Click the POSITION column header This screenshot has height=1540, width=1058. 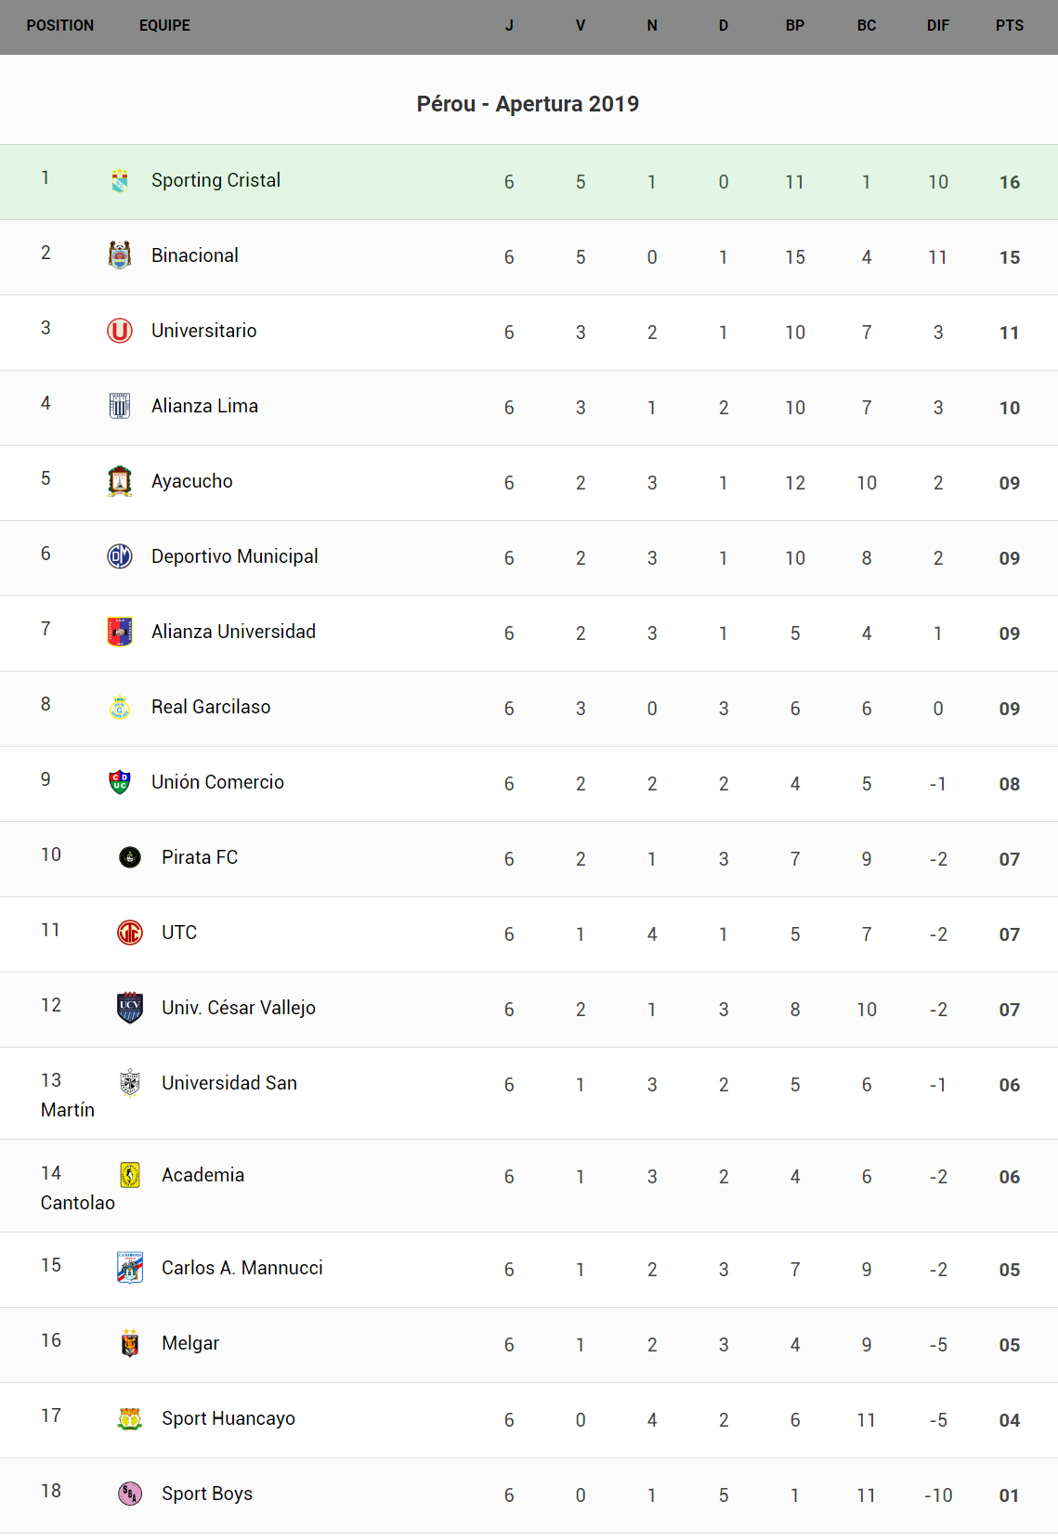point(60,26)
